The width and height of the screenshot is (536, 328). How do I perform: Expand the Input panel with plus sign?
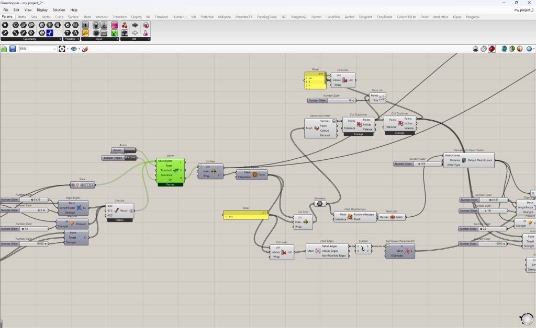pos(117,39)
